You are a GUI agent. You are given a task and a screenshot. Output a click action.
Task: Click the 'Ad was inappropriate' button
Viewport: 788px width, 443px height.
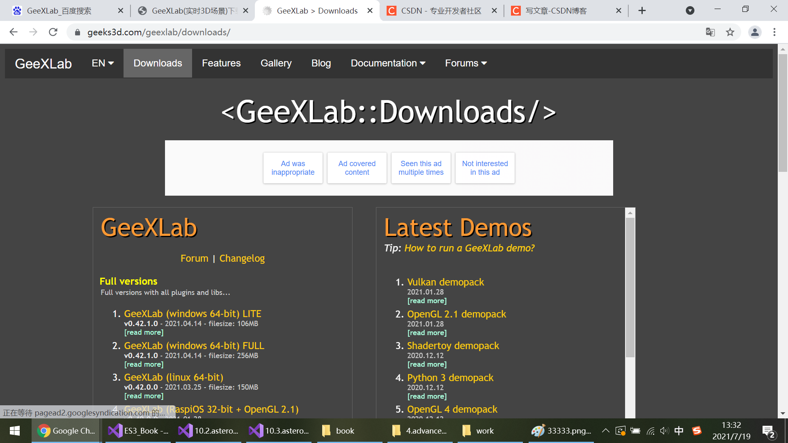[x=293, y=168]
